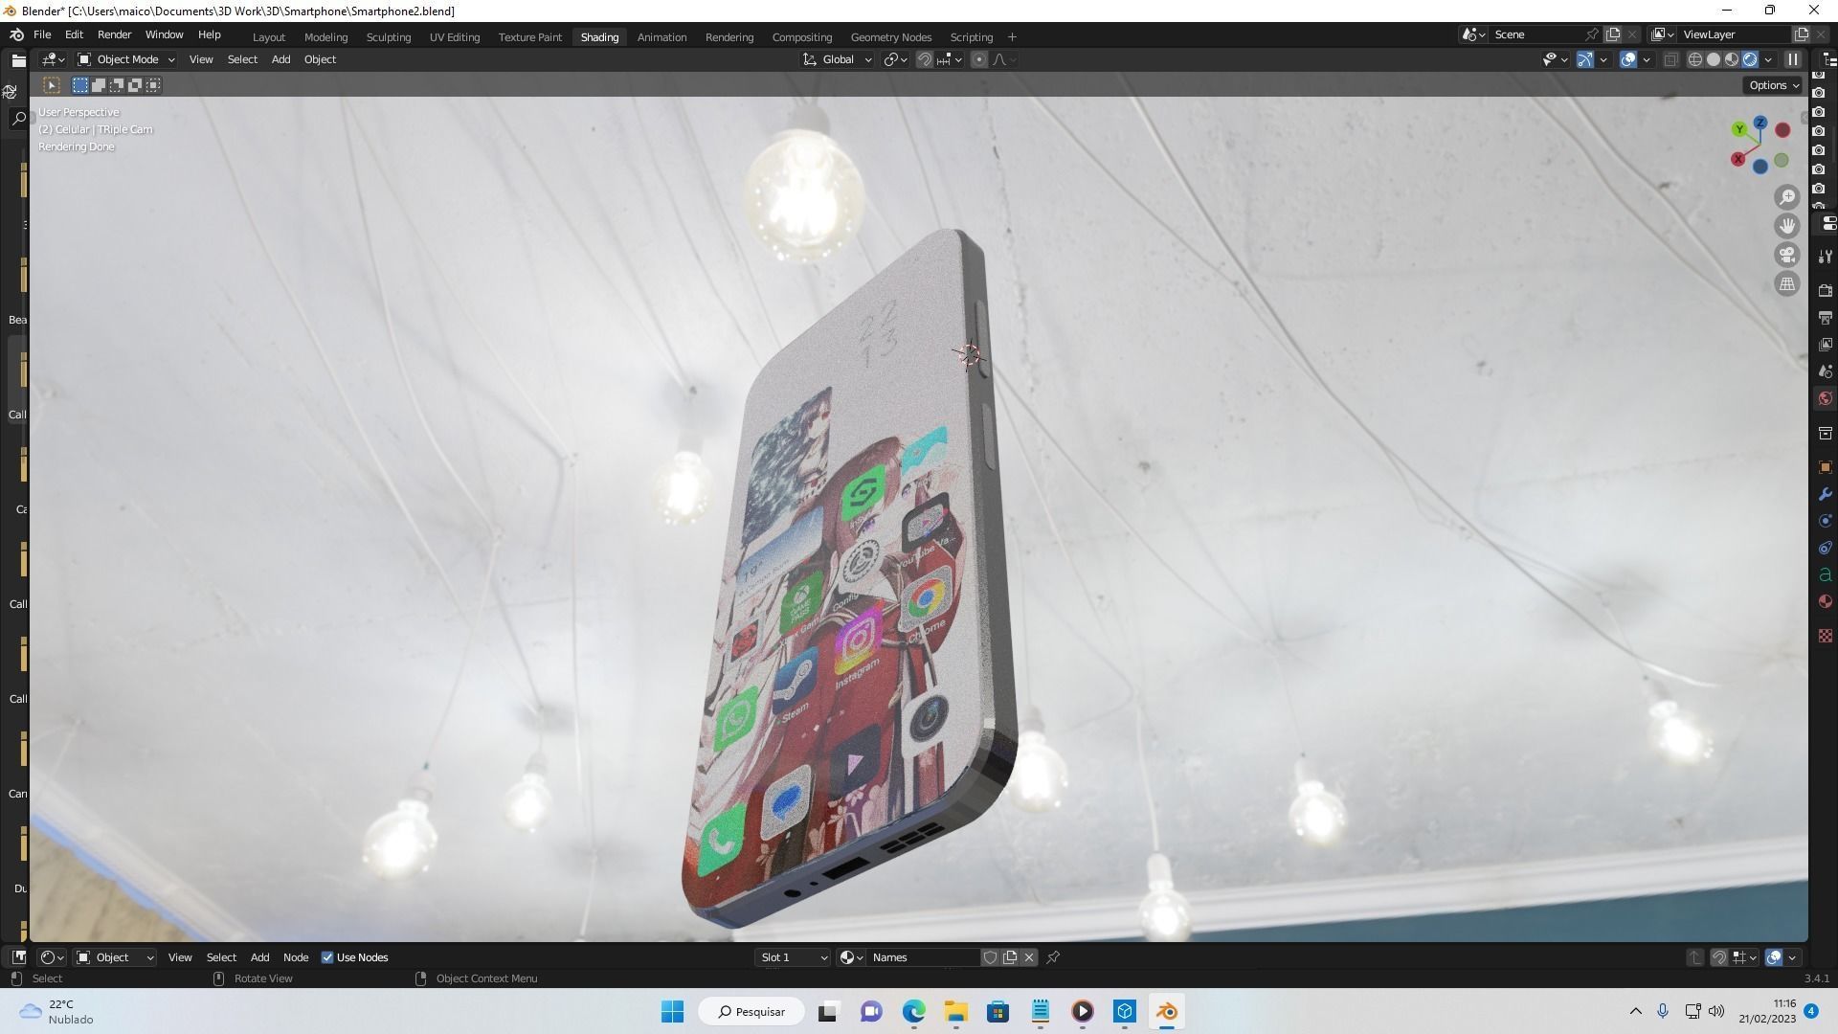Open the pivot point dropdown
The image size is (1838, 1034).
tap(895, 59)
